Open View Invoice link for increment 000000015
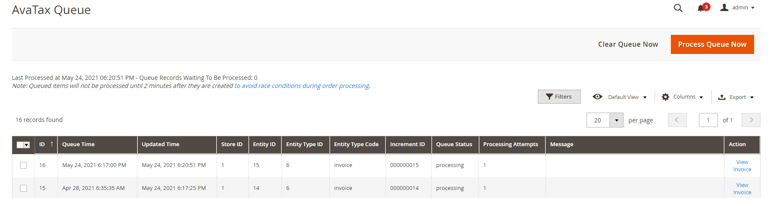 [742, 166]
